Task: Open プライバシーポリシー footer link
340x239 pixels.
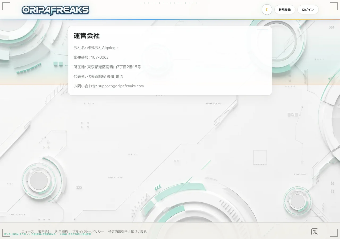Action: (88, 232)
